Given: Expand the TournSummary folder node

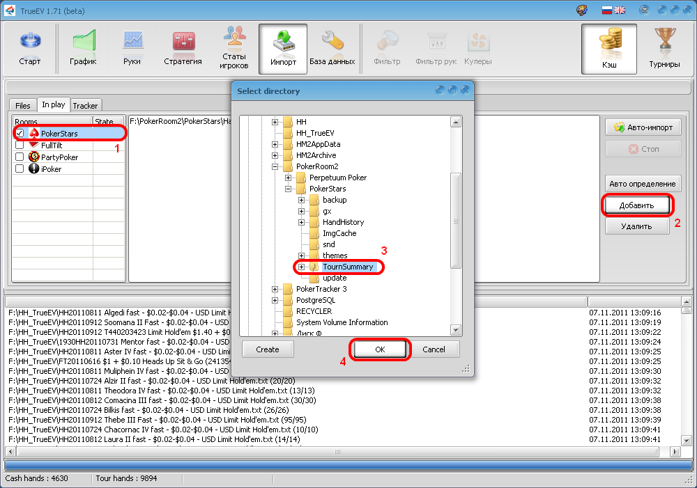Looking at the screenshot, I should [301, 267].
